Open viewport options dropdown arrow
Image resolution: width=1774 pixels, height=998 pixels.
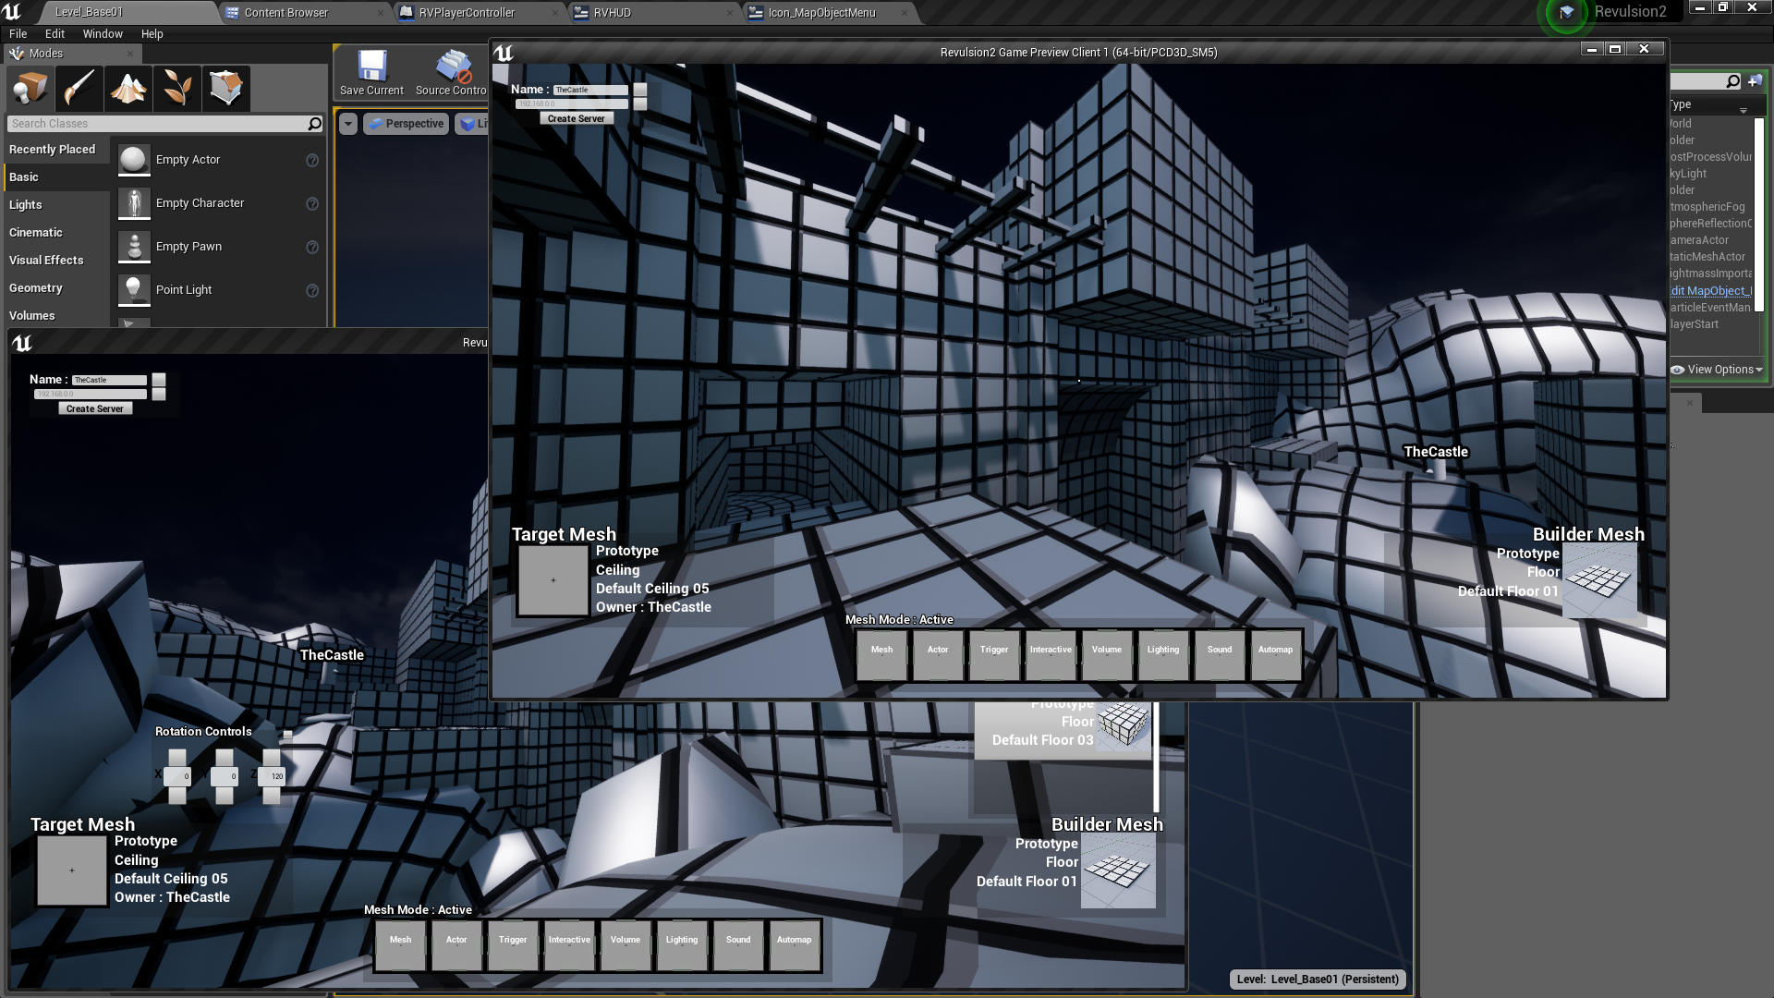[348, 124]
